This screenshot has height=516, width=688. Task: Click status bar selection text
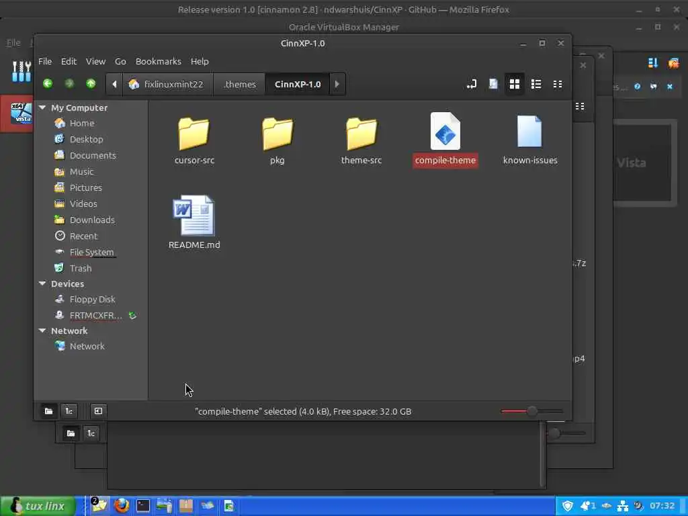(303, 412)
